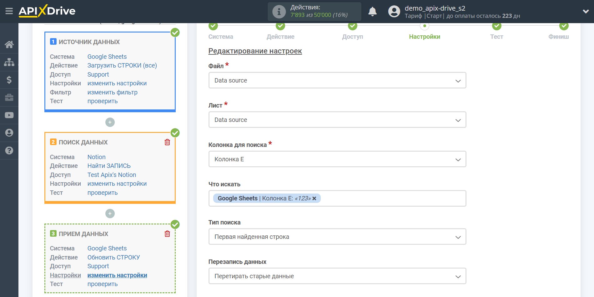Click Test Apix's Notion access link

112,175
